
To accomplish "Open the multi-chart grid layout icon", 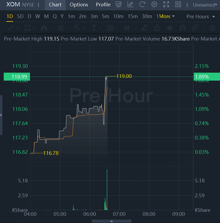I will (178, 5).
